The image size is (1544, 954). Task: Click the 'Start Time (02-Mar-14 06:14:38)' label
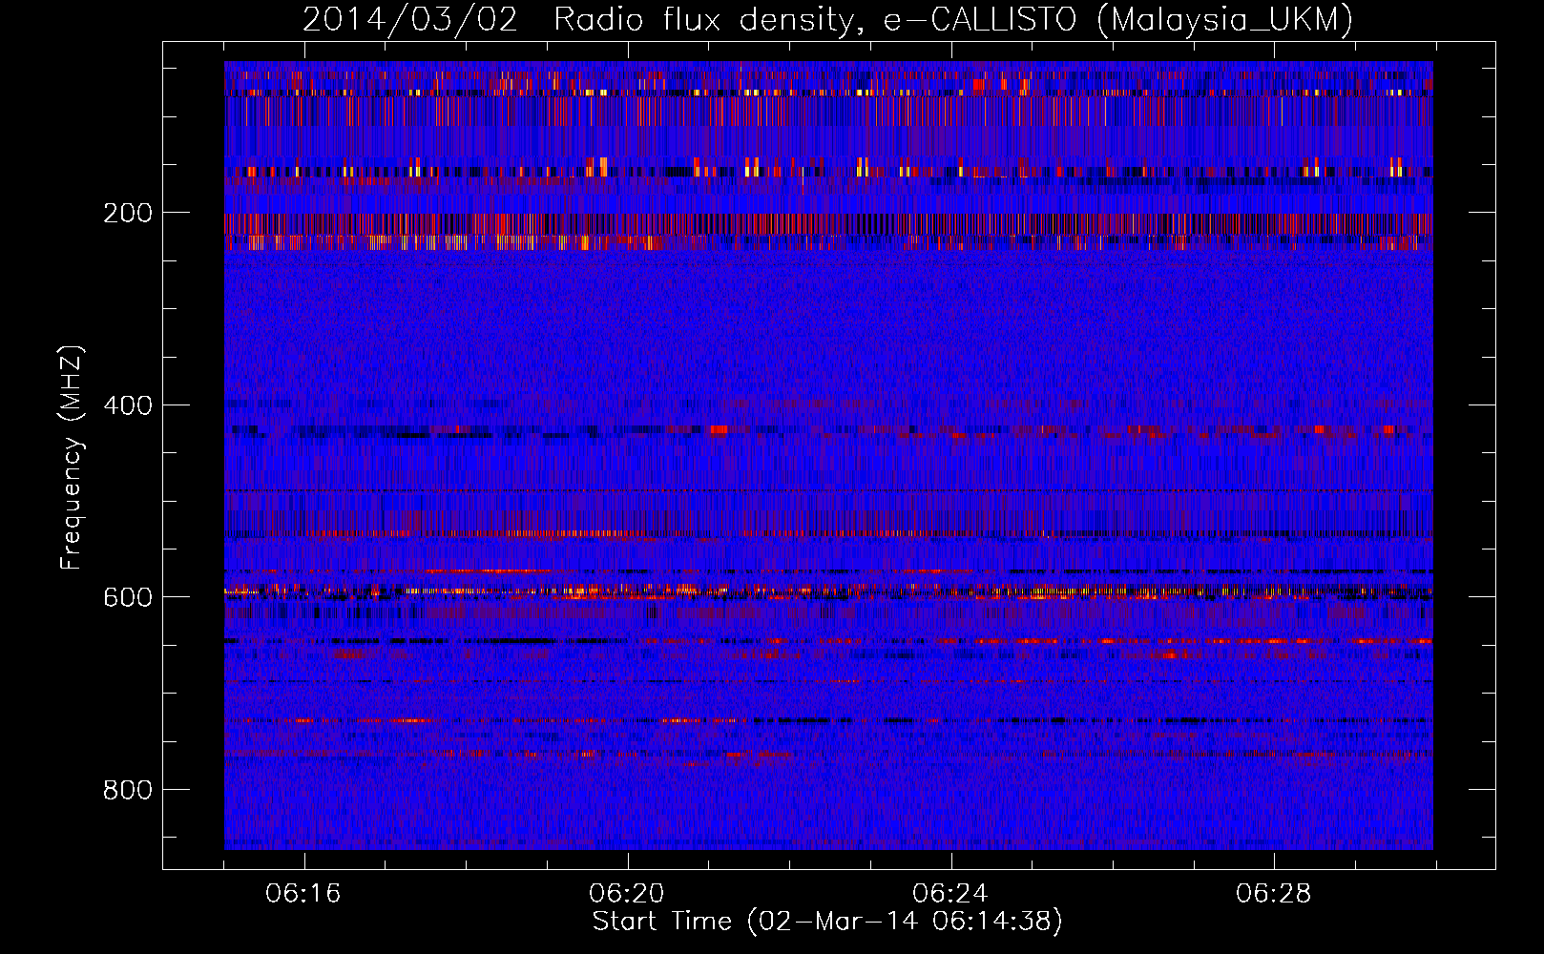[x=827, y=921]
